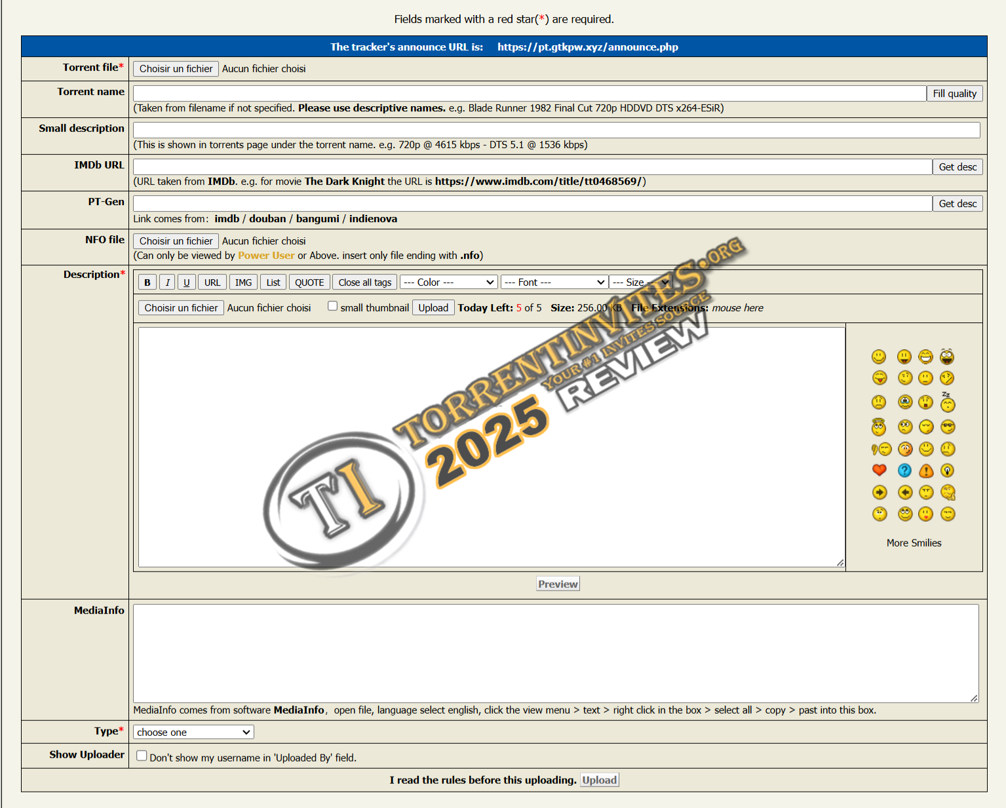Insert the surprised open-mouth smiley
The height and width of the screenshot is (808, 1006).
(925, 402)
